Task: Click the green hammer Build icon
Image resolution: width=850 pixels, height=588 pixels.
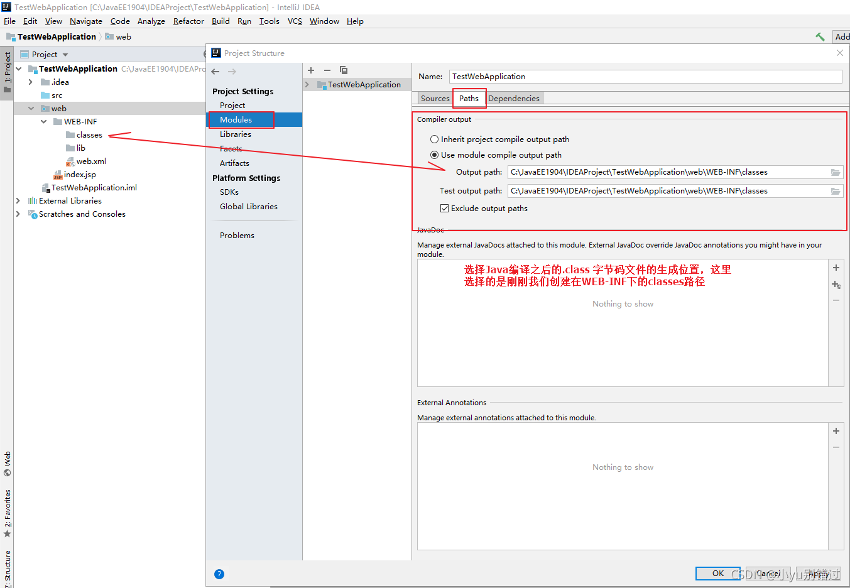Action: [820, 36]
